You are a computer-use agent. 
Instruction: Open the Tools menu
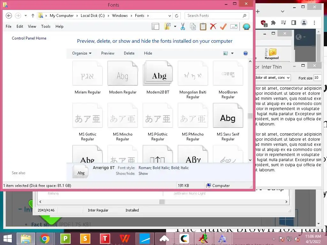46,26
